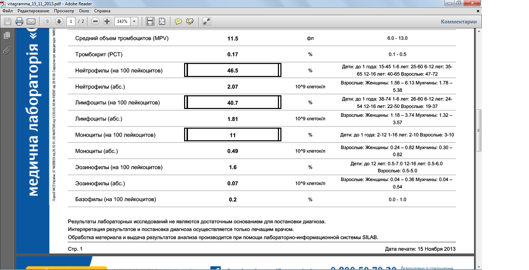Open the Редактирование menu
The height and width of the screenshot is (270, 529).
click(34, 11)
